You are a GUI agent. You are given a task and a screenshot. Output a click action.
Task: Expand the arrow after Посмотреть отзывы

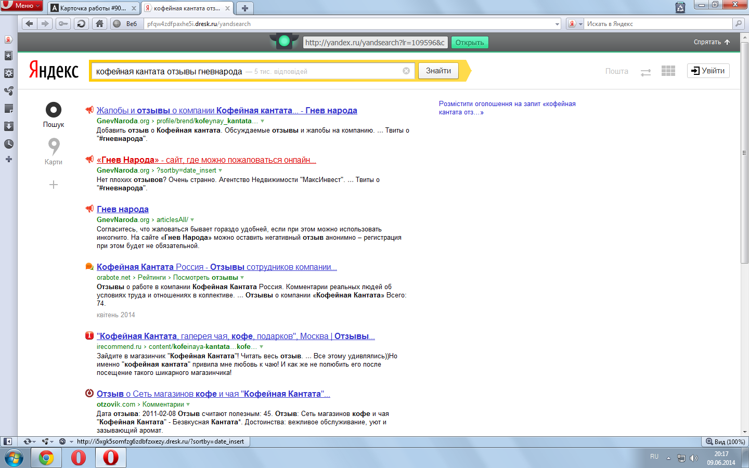(x=242, y=278)
